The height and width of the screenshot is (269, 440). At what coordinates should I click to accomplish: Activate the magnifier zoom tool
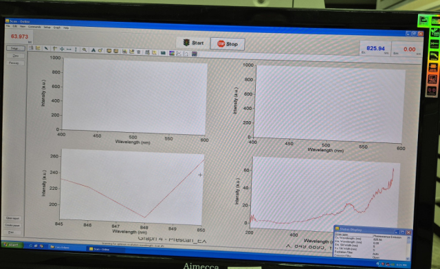click(x=85, y=50)
